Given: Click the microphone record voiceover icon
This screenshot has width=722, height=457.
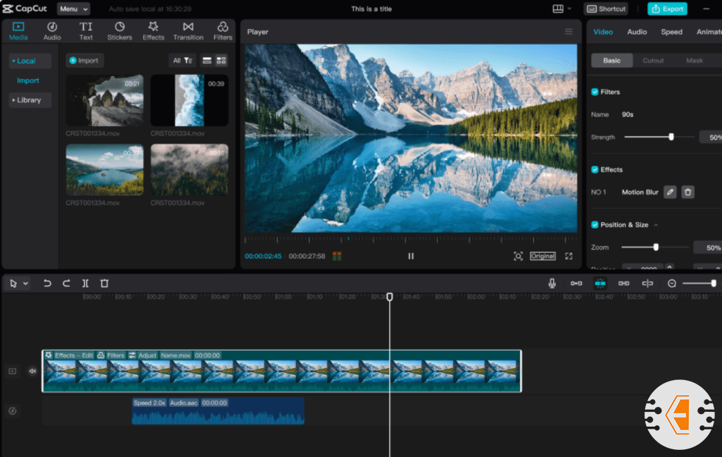Looking at the screenshot, I should [x=552, y=284].
